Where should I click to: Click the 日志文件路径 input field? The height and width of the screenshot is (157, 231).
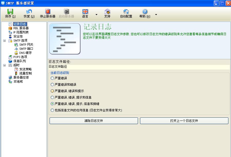(x=139, y=67)
